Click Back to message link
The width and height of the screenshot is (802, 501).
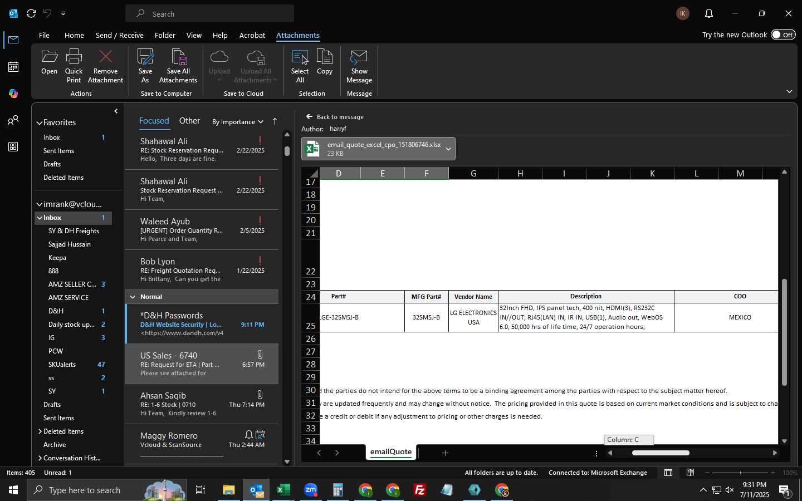(x=335, y=117)
